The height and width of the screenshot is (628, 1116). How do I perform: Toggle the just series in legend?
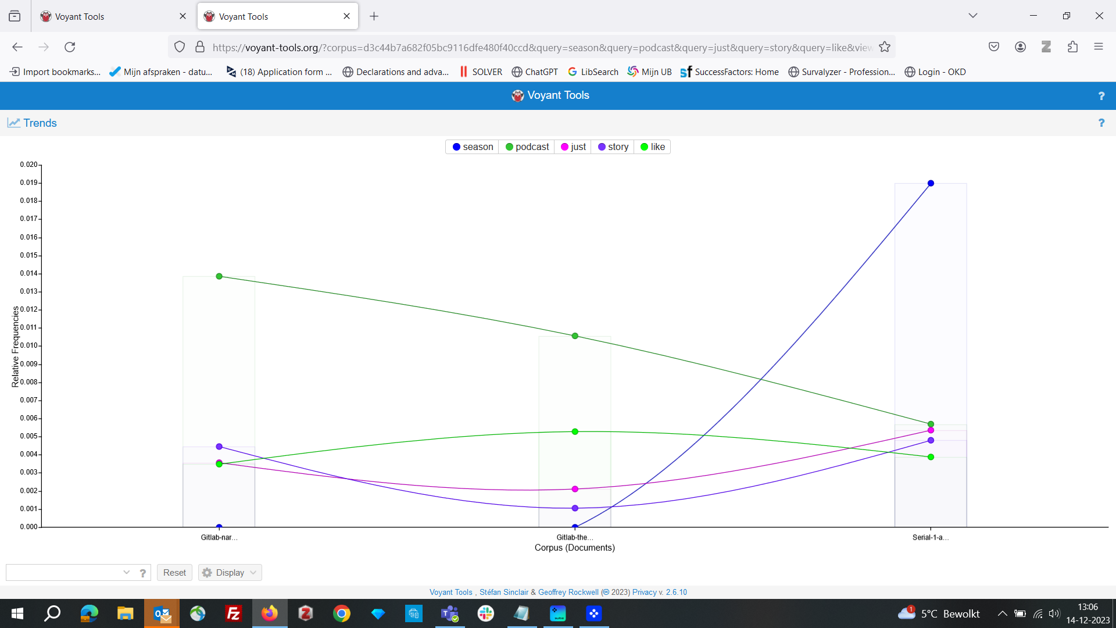click(573, 147)
